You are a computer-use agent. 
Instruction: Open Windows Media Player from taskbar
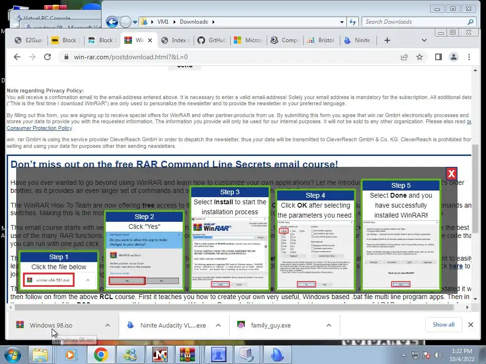point(71,355)
